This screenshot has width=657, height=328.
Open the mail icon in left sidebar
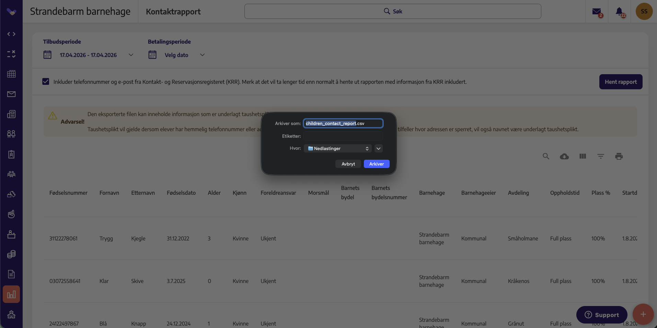(11, 94)
